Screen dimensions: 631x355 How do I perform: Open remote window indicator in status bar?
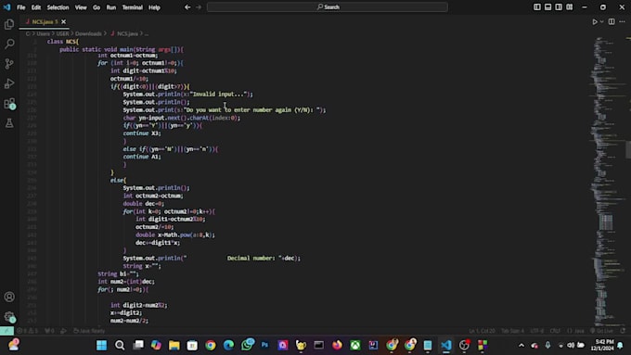[6, 331]
